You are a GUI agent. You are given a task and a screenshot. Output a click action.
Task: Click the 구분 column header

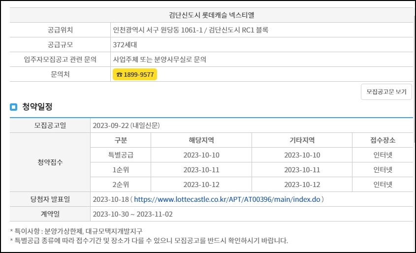pos(121,140)
